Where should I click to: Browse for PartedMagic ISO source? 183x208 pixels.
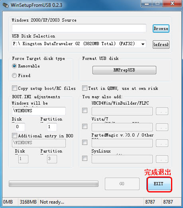pos(162,143)
